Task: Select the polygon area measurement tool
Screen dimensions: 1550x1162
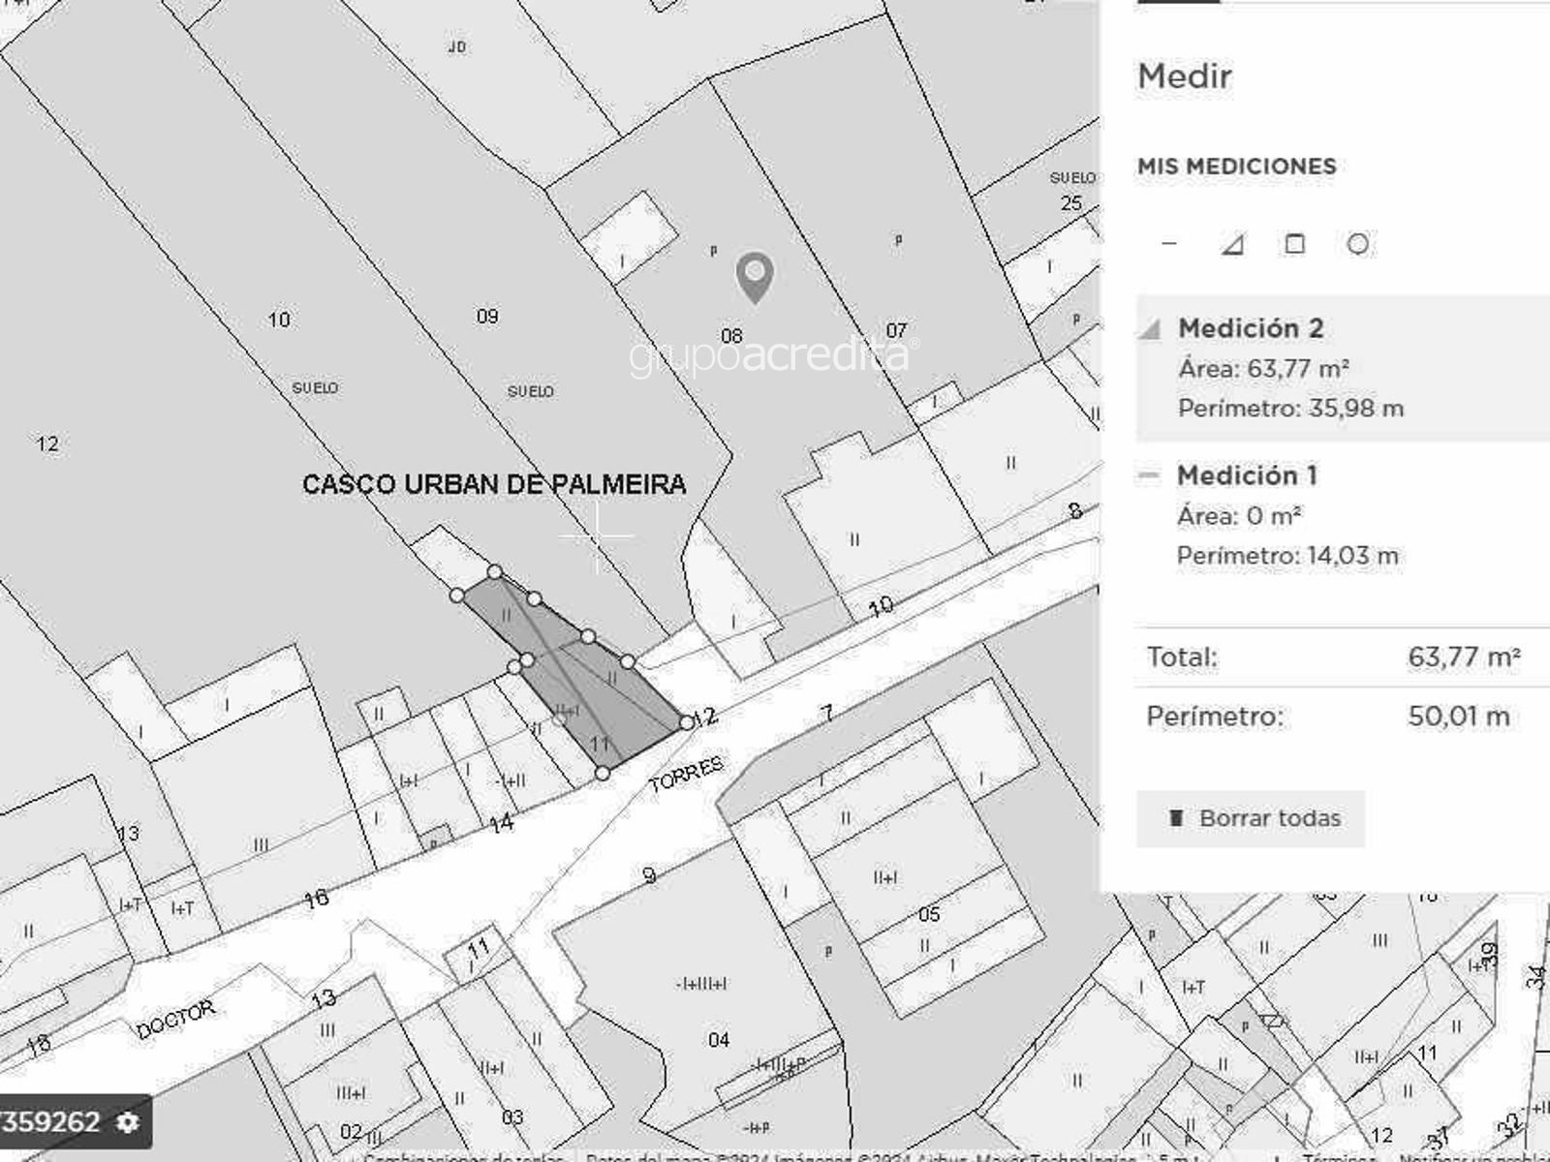Action: (x=1232, y=244)
